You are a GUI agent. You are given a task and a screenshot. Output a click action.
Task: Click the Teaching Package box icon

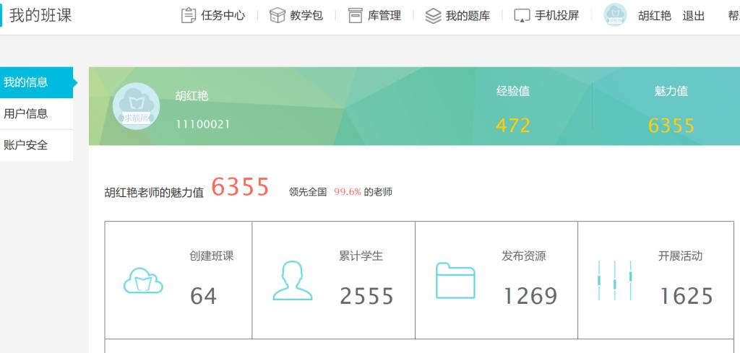[277, 15]
